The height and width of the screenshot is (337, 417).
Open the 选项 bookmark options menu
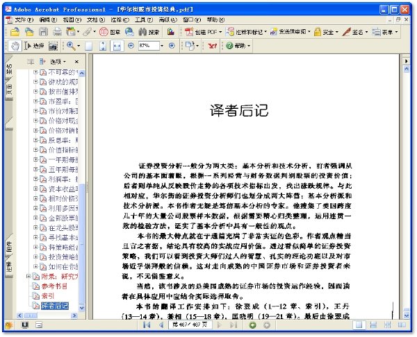(x=58, y=62)
